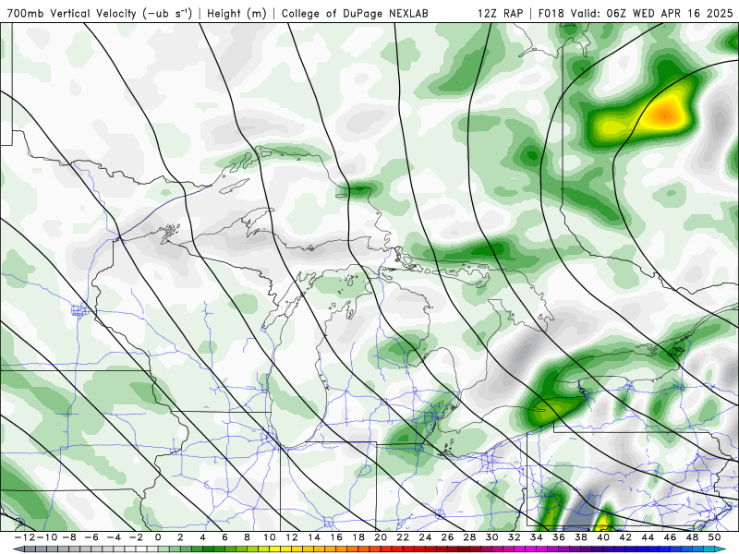Image resolution: width=739 pixels, height=554 pixels.
Task: Click the "44" color scale label
Action: point(648,537)
